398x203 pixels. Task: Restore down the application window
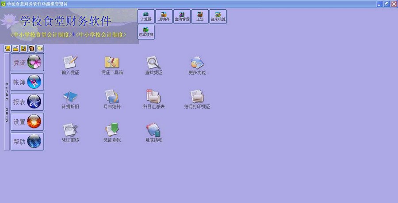pos(387,4)
